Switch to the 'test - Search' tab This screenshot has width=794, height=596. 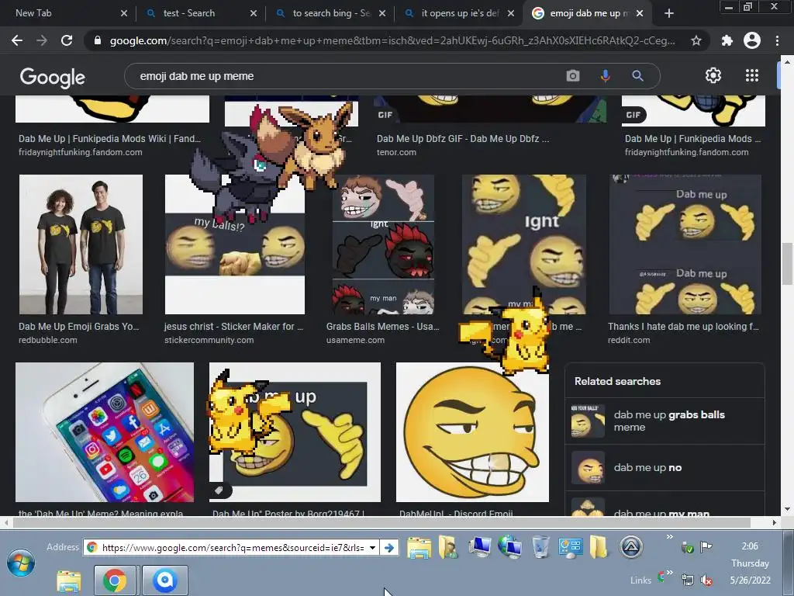(200, 14)
